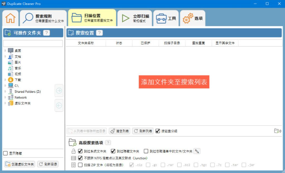
Task: Switch to the 搜索规则 tab
Action: point(43,18)
